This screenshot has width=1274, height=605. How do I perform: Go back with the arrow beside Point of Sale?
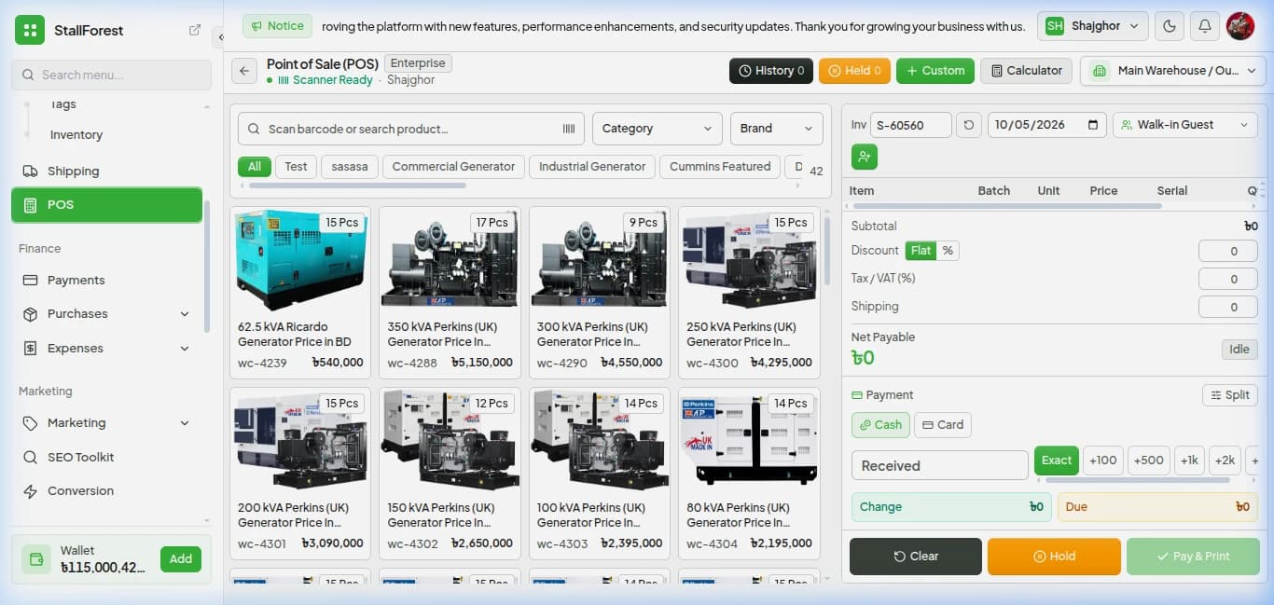244,71
